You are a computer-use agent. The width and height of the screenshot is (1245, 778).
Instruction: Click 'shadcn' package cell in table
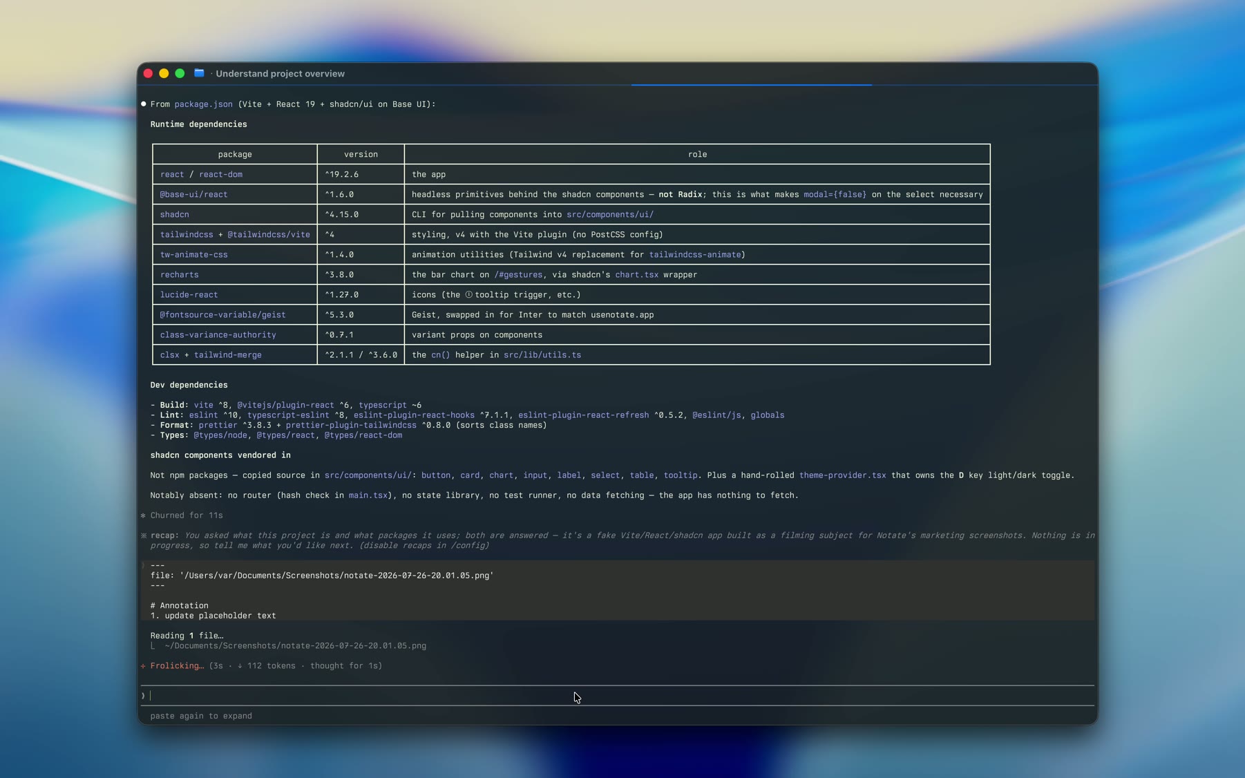(174, 215)
